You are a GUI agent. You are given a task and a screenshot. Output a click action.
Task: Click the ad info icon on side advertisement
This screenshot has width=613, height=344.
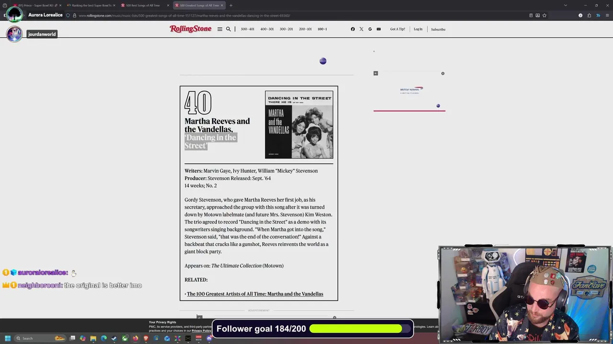click(x=375, y=73)
